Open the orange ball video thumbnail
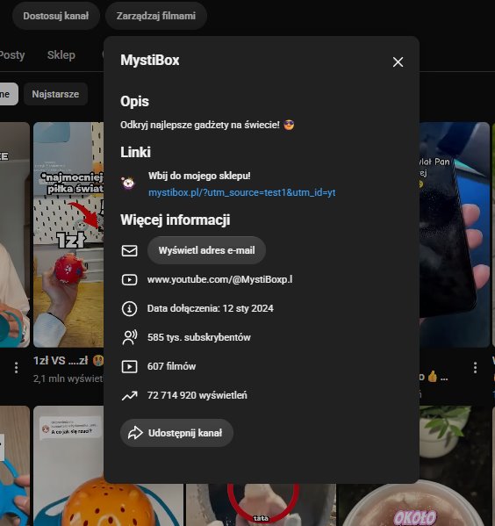 [68, 466]
